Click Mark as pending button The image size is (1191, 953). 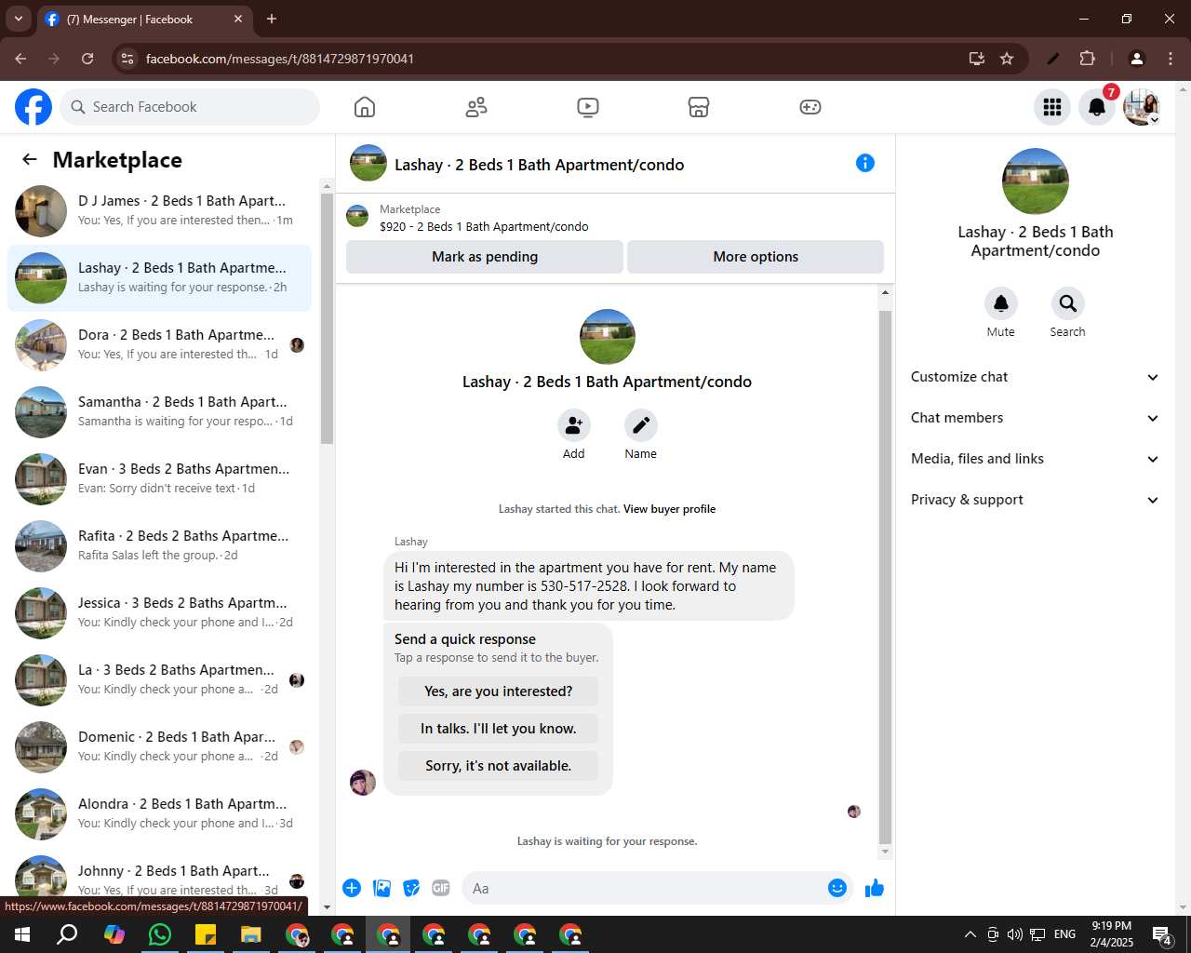coord(485,257)
